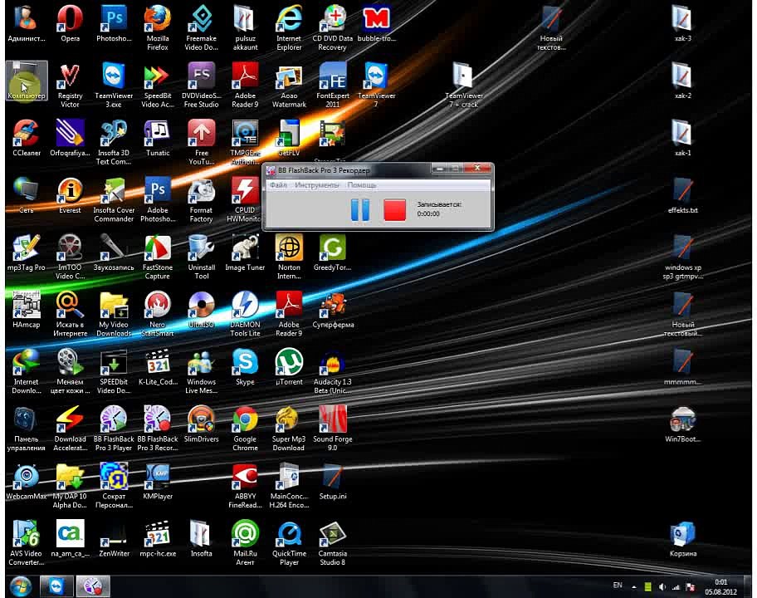The height and width of the screenshot is (598, 757).
Task: Select the Setup.ini file
Action: click(332, 481)
